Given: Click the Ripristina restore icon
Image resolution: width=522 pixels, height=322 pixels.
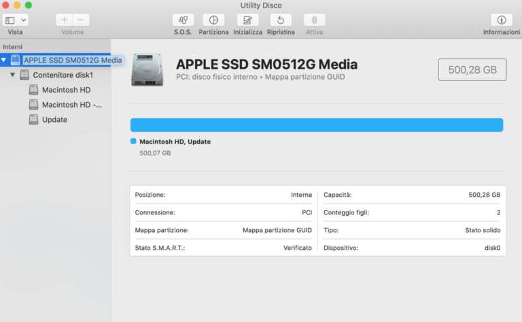Looking at the screenshot, I should [x=281, y=20].
